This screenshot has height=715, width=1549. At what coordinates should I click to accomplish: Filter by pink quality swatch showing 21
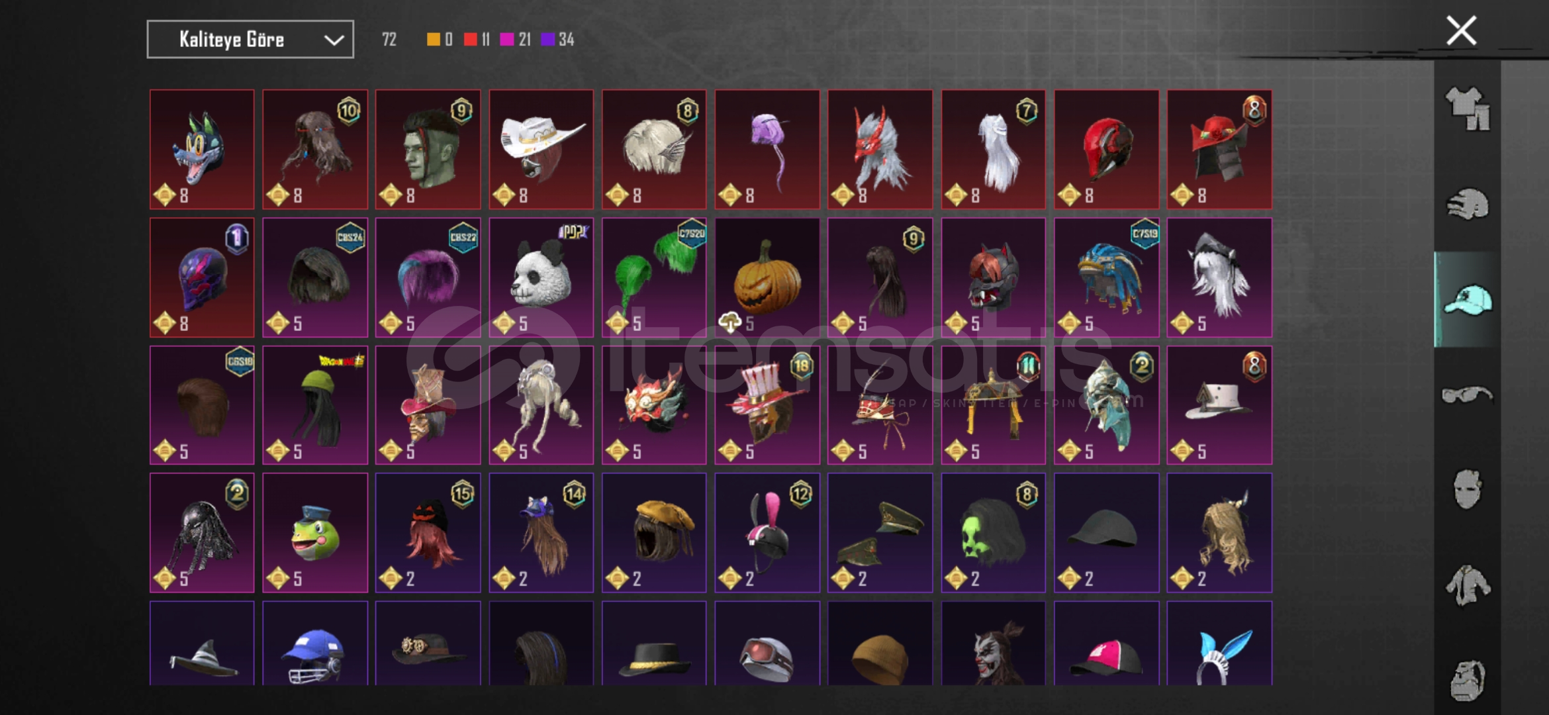pyautogui.click(x=506, y=40)
